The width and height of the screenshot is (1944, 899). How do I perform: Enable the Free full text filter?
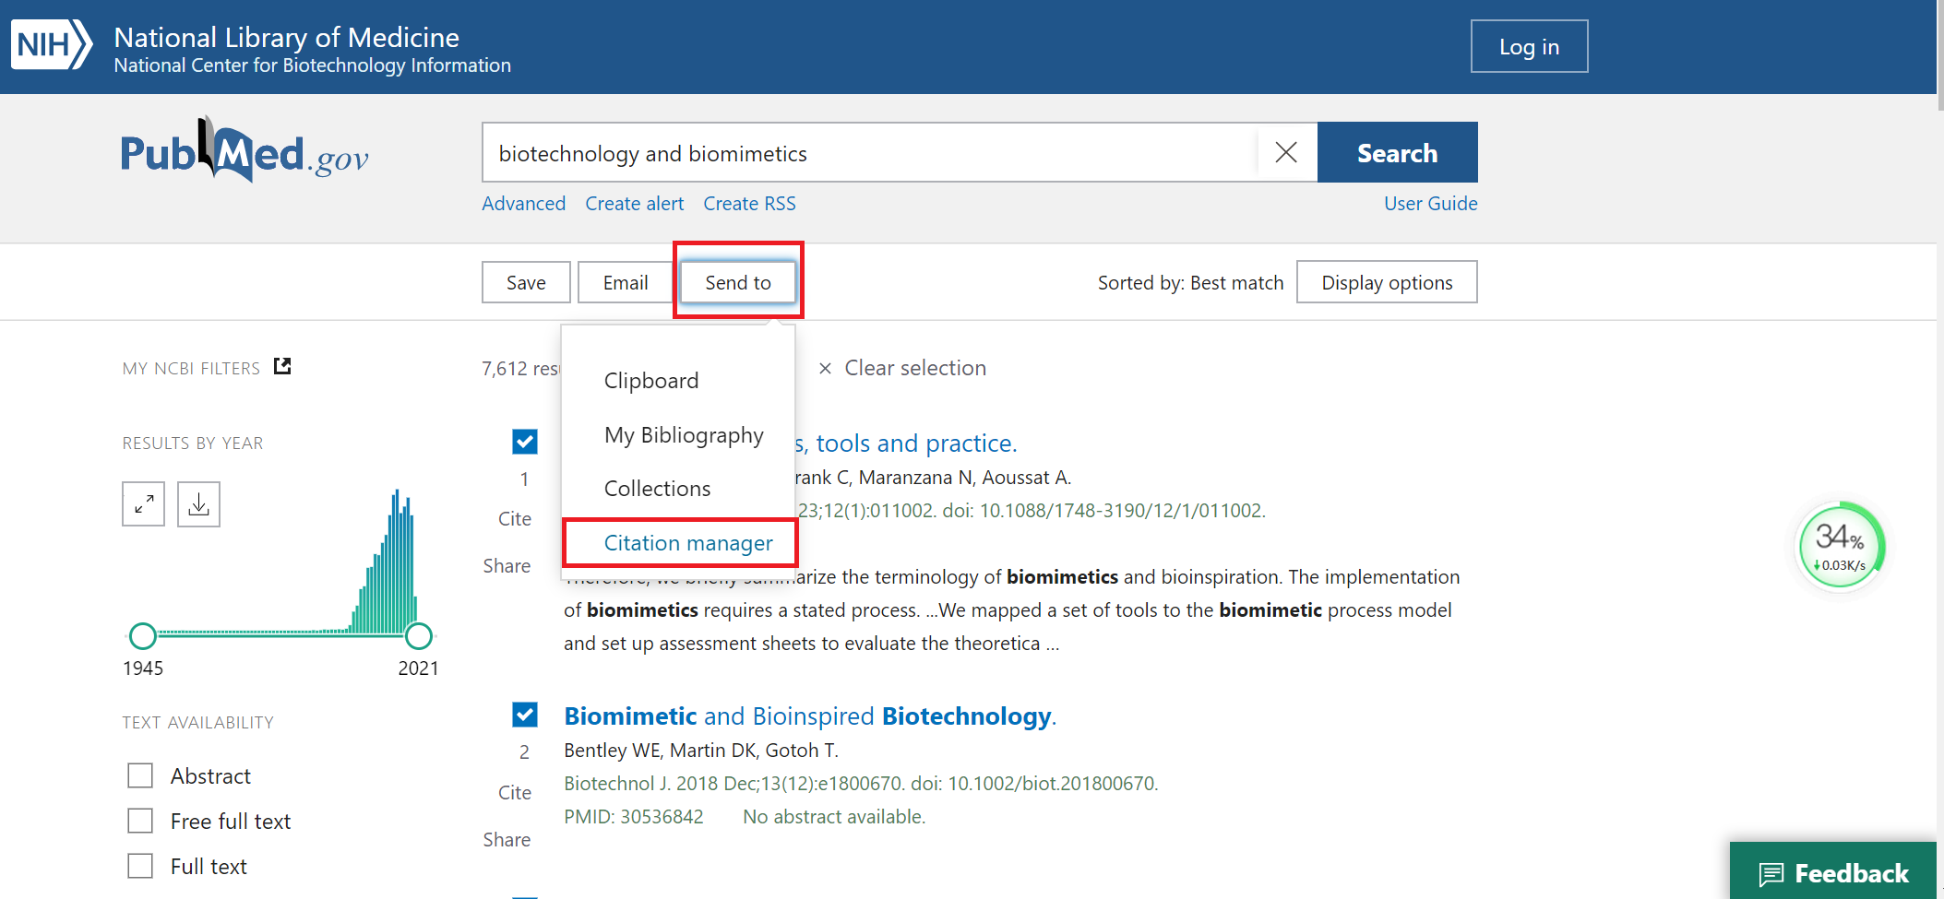tap(140, 821)
